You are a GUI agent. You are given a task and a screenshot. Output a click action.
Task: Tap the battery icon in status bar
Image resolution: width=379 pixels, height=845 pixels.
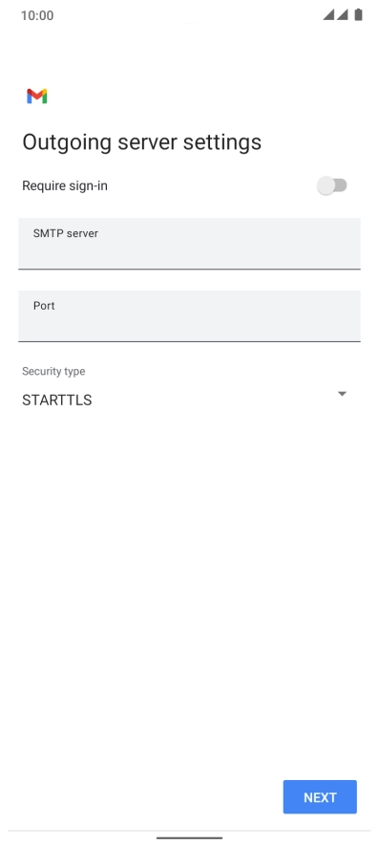(358, 15)
